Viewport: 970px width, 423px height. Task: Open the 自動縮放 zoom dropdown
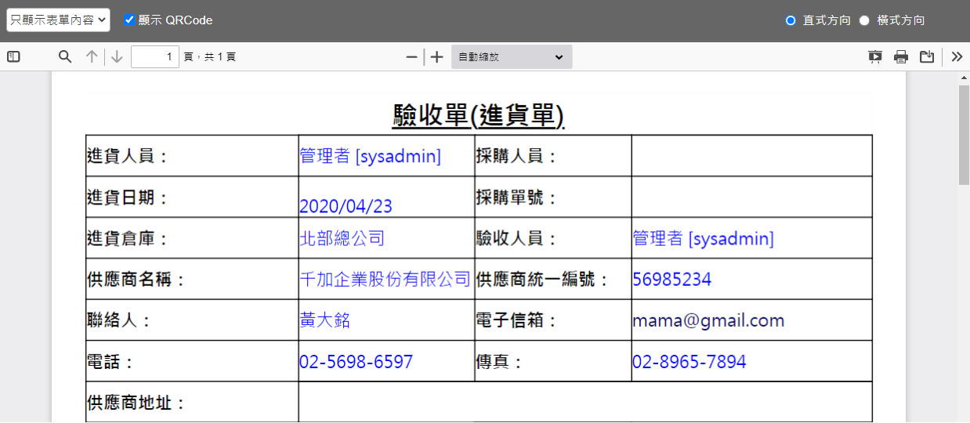(512, 57)
